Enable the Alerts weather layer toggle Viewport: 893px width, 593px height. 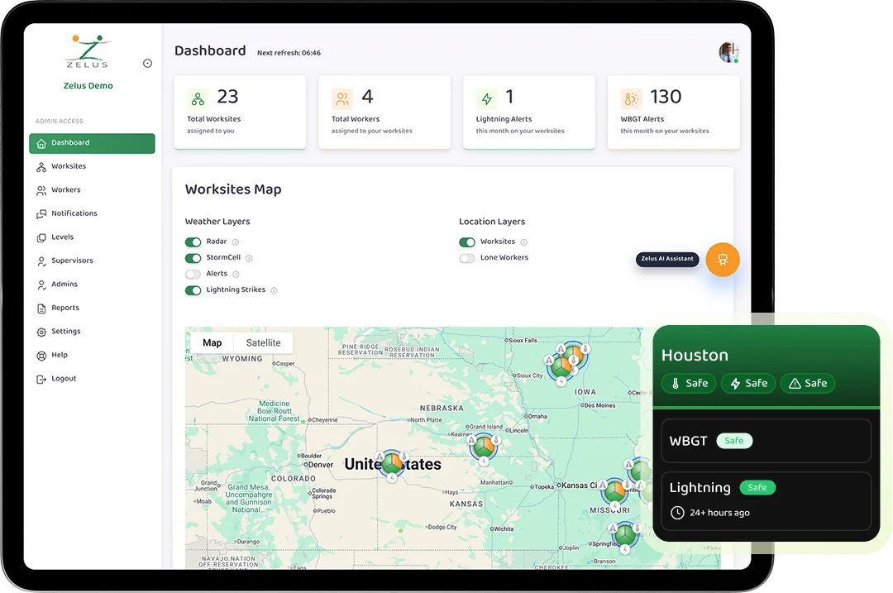(193, 274)
